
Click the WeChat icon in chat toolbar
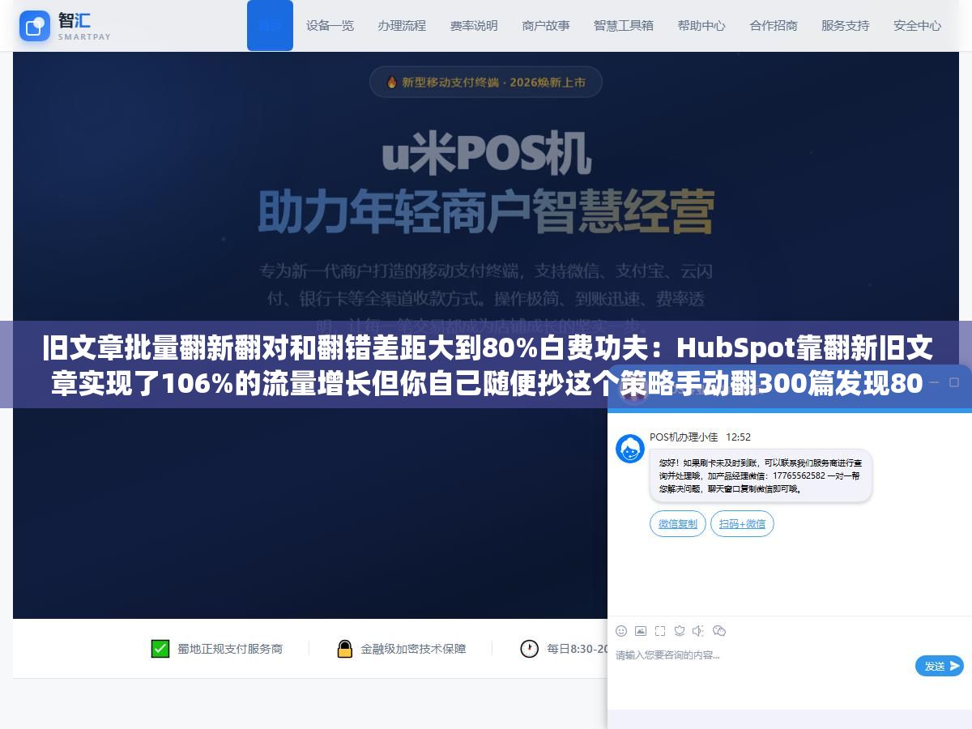pyautogui.click(x=719, y=631)
